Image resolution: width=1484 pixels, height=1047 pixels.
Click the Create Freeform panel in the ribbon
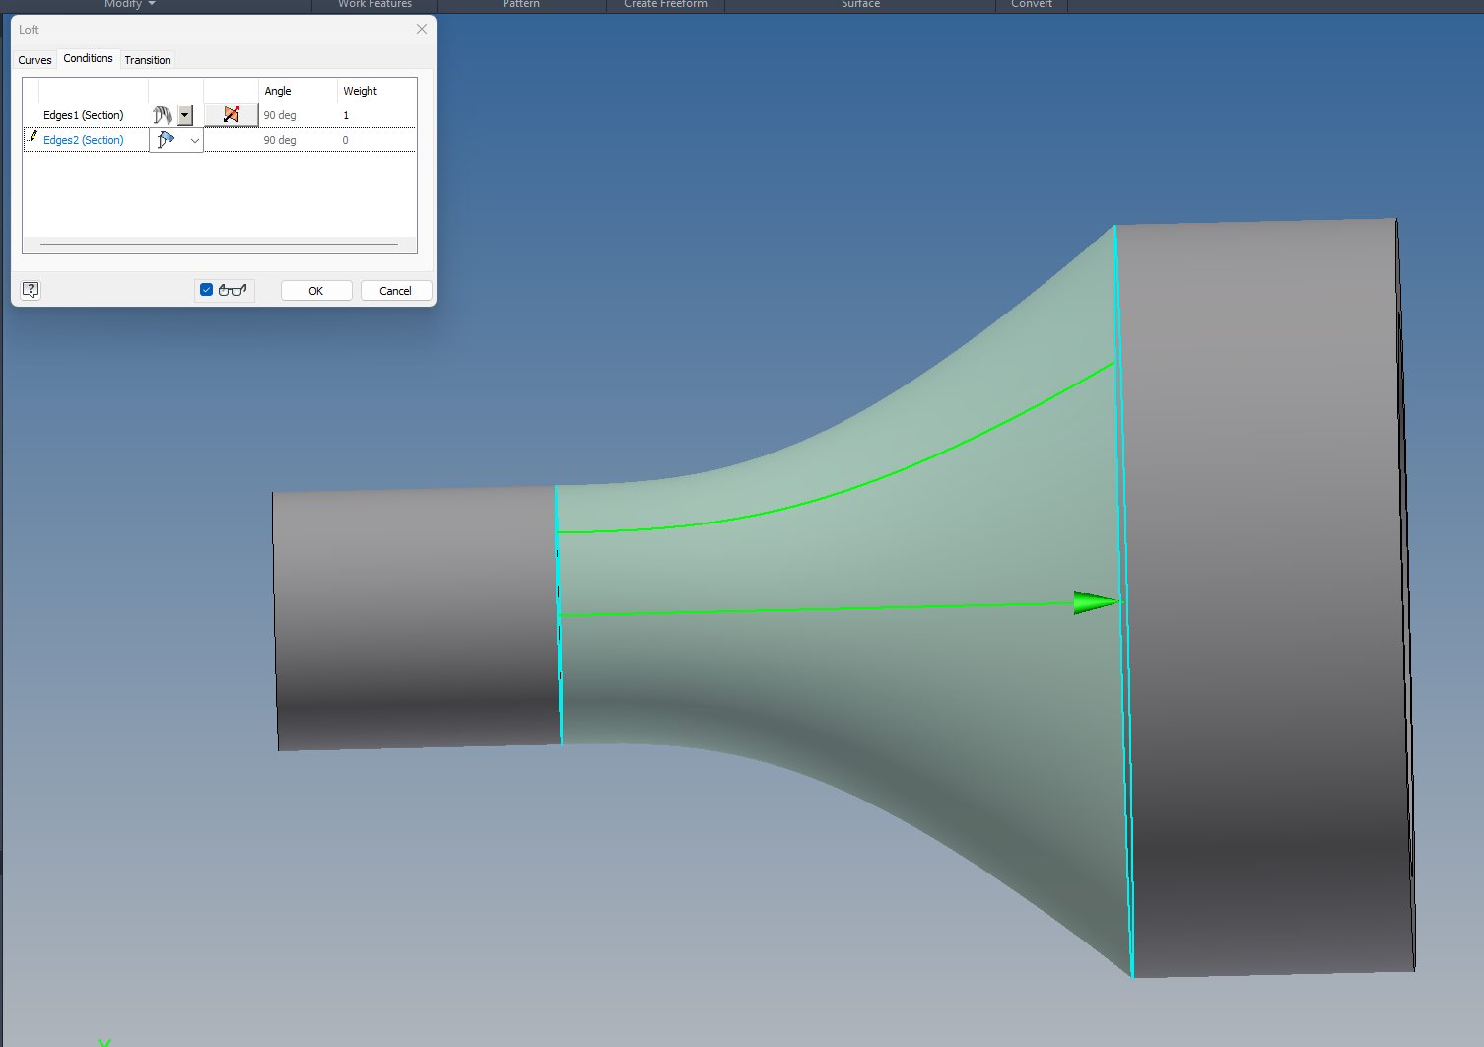664,5
